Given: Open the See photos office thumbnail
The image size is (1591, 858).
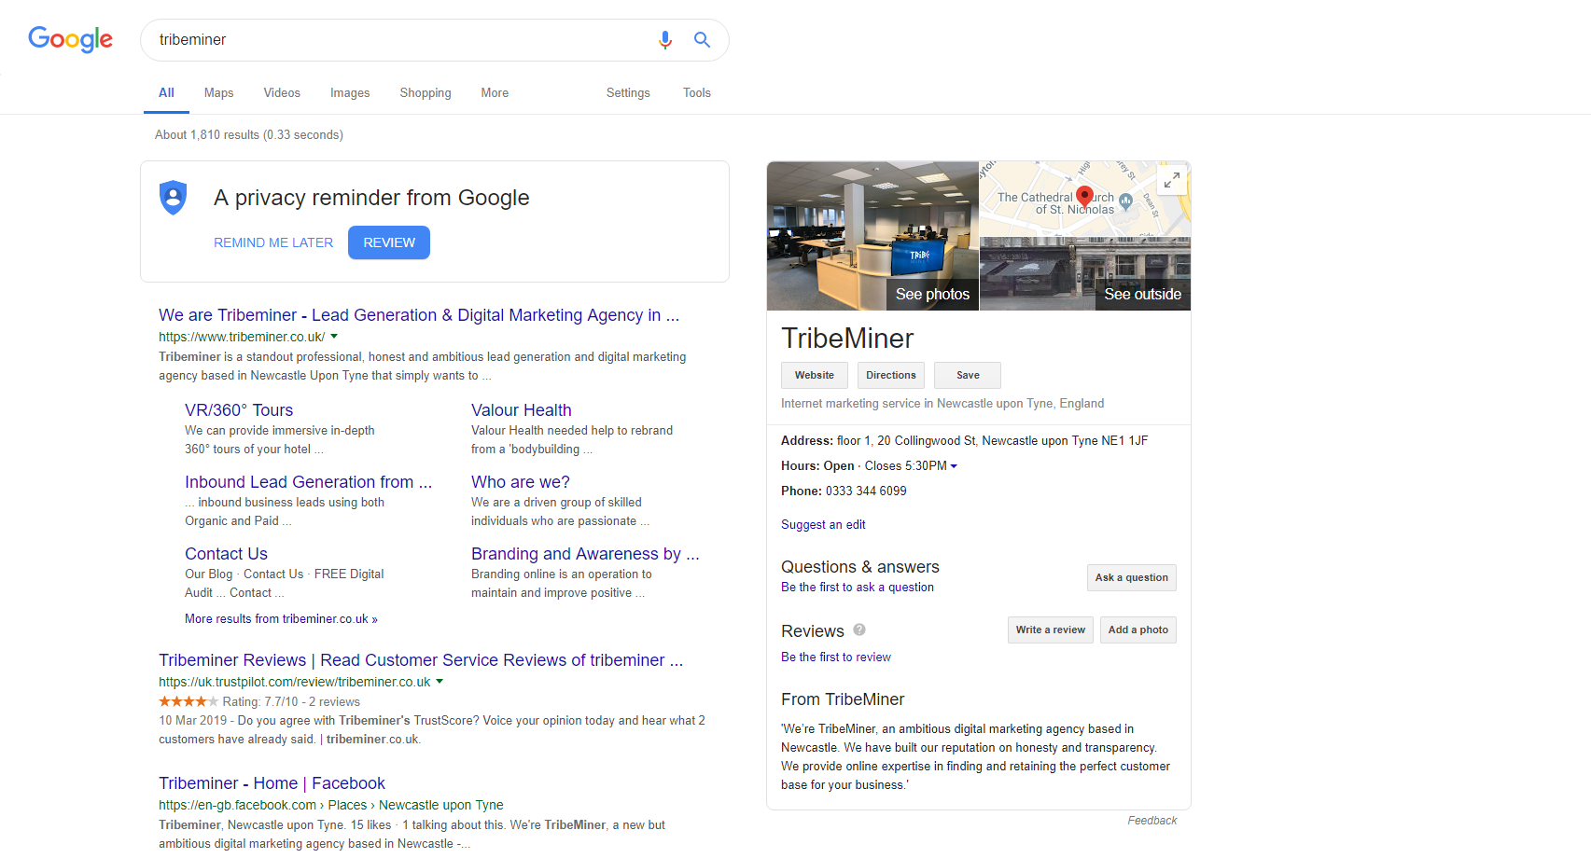Looking at the screenshot, I should pos(872,236).
